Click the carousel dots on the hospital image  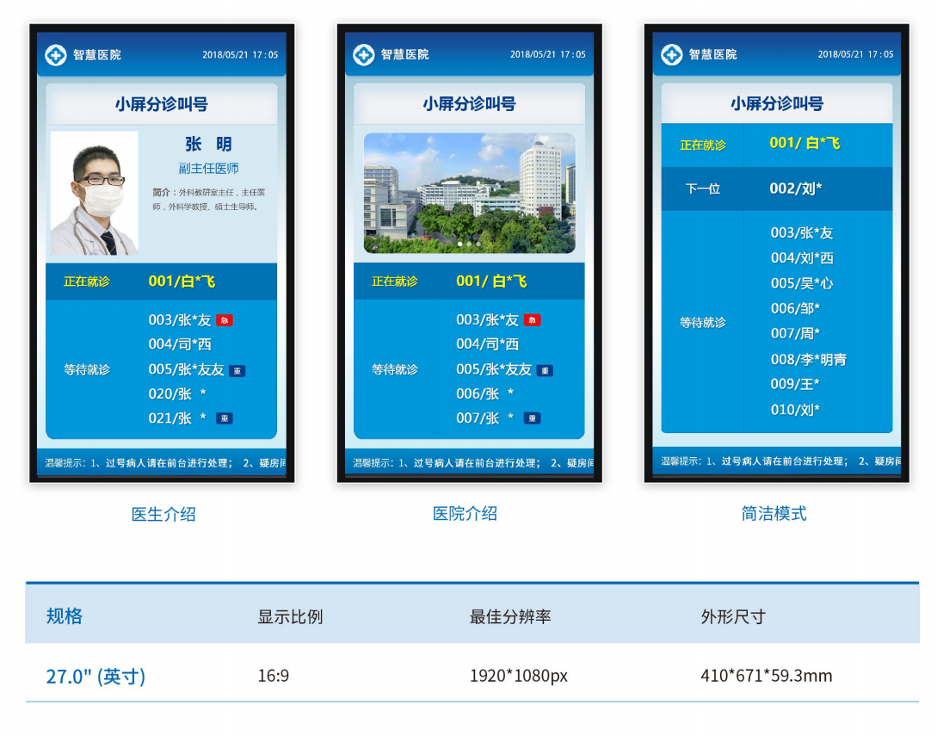pyautogui.click(x=469, y=244)
